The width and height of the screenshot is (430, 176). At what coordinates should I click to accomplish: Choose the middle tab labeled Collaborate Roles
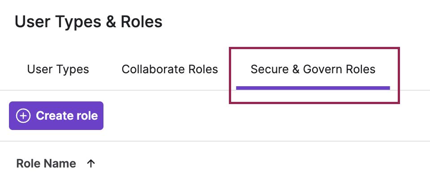coord(170,69)
